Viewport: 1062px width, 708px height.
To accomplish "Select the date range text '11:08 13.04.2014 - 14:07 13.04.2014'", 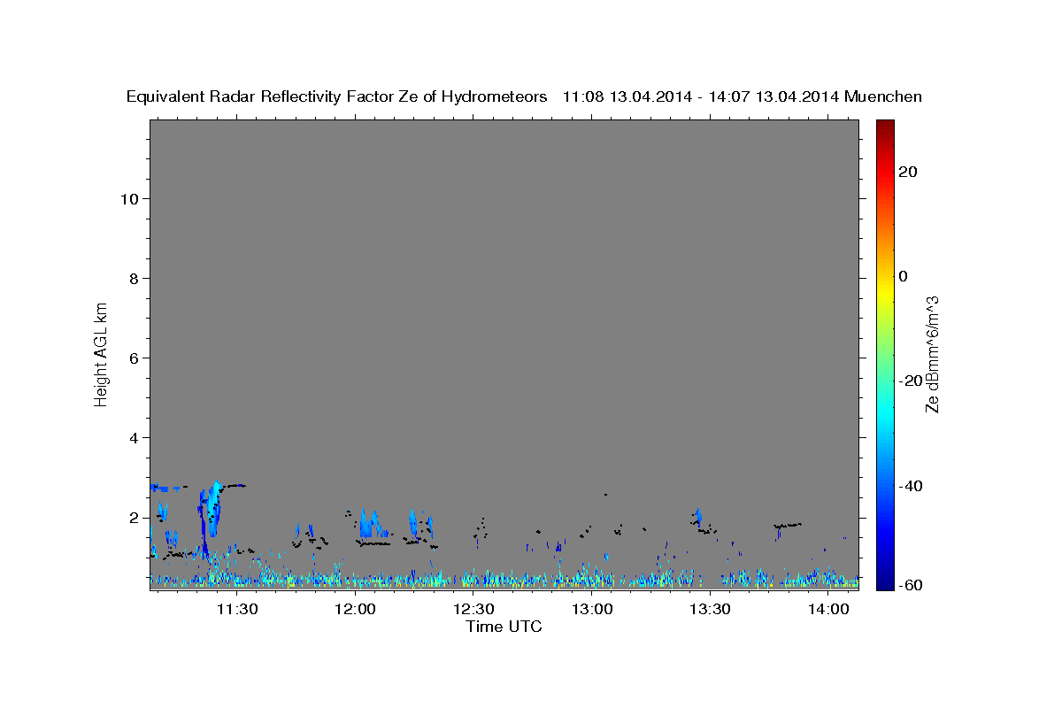I will 702,96.
